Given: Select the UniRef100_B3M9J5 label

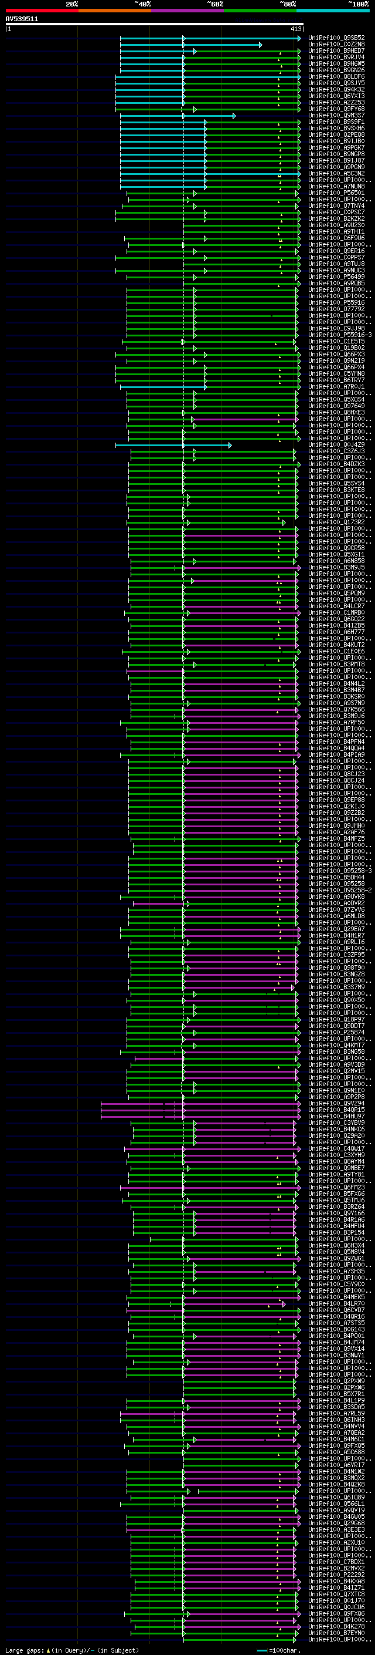Looking at the screenshot, I should coord(336,567).
